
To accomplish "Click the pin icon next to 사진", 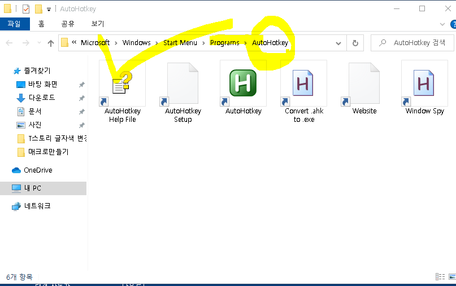I will click(82, 125).
